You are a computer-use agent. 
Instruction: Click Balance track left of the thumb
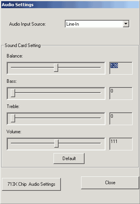click(x=32, y=67)
